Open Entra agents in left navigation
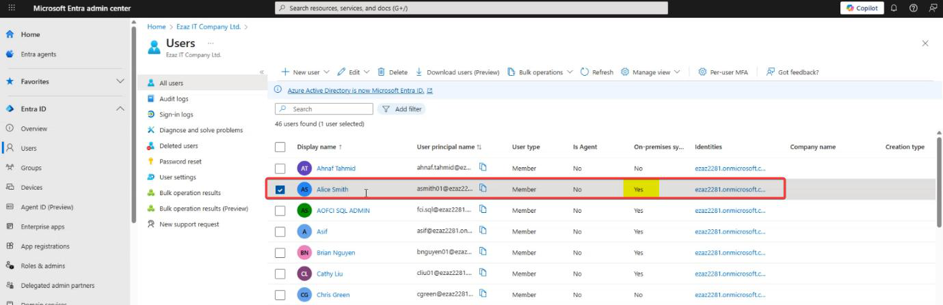 click(x=38, y=54)
